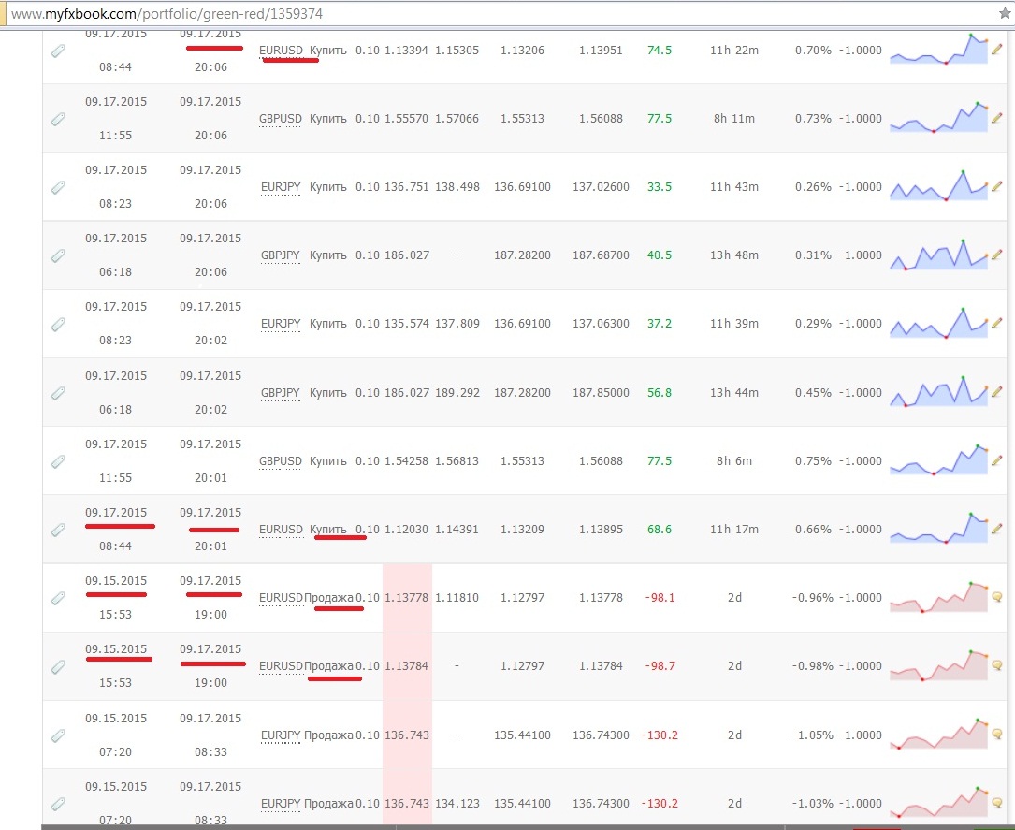Click pencil edit icon in GBPJPY 0.45% row

[x=997, y=392]
